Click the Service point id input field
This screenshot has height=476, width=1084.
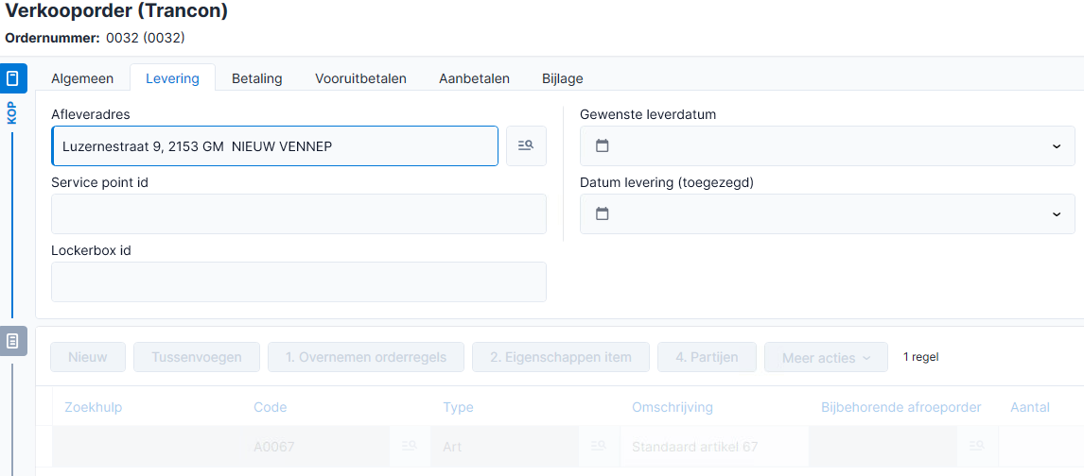[299, 213]
